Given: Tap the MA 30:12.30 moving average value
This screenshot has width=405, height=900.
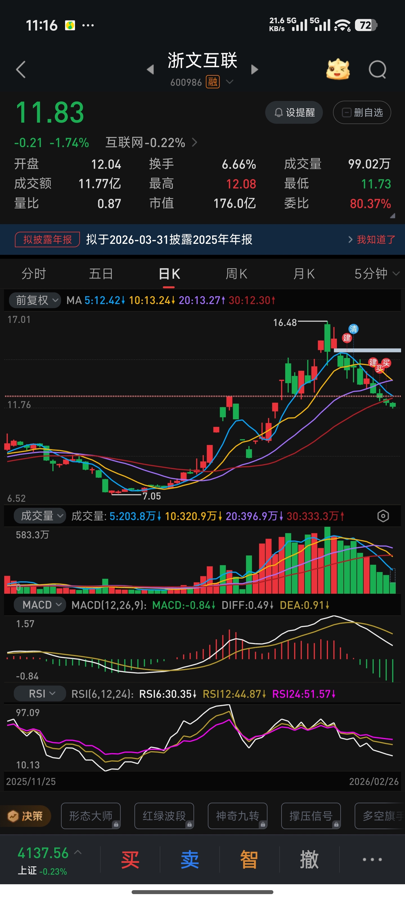Looking at the screenshot, I should tap(252, 300).
